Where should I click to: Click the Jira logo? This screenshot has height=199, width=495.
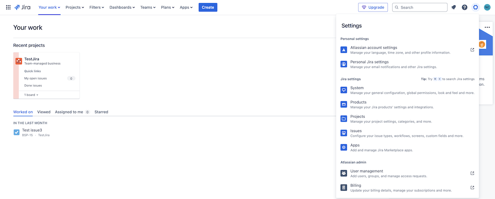tap(22, 7)
